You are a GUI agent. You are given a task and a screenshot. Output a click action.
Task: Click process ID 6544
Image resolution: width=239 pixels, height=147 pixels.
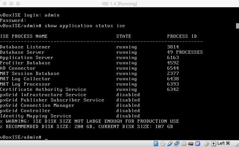173,68
